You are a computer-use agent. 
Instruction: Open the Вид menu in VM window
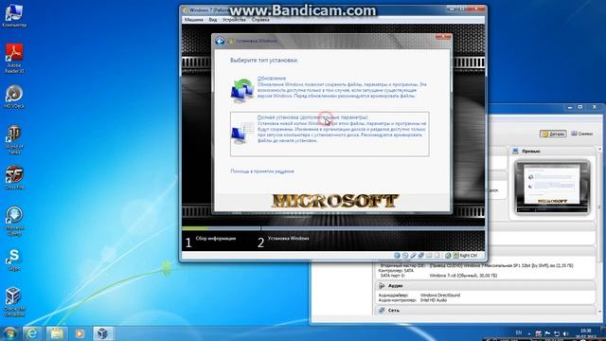(212, 20)
